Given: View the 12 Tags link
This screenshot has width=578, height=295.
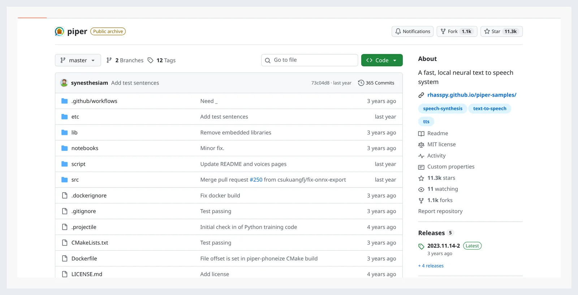Looking at the screenshot, I should [162, 60].
